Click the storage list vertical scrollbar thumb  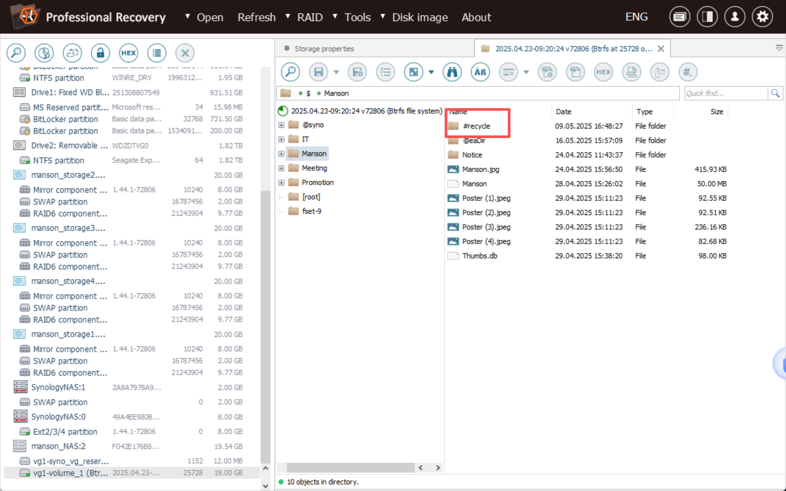tap(265, 327)
